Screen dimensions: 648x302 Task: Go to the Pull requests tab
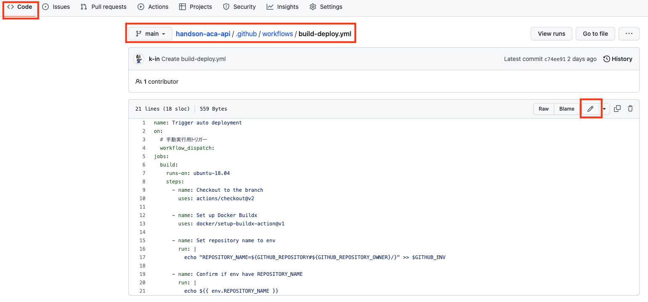point(103,7)
